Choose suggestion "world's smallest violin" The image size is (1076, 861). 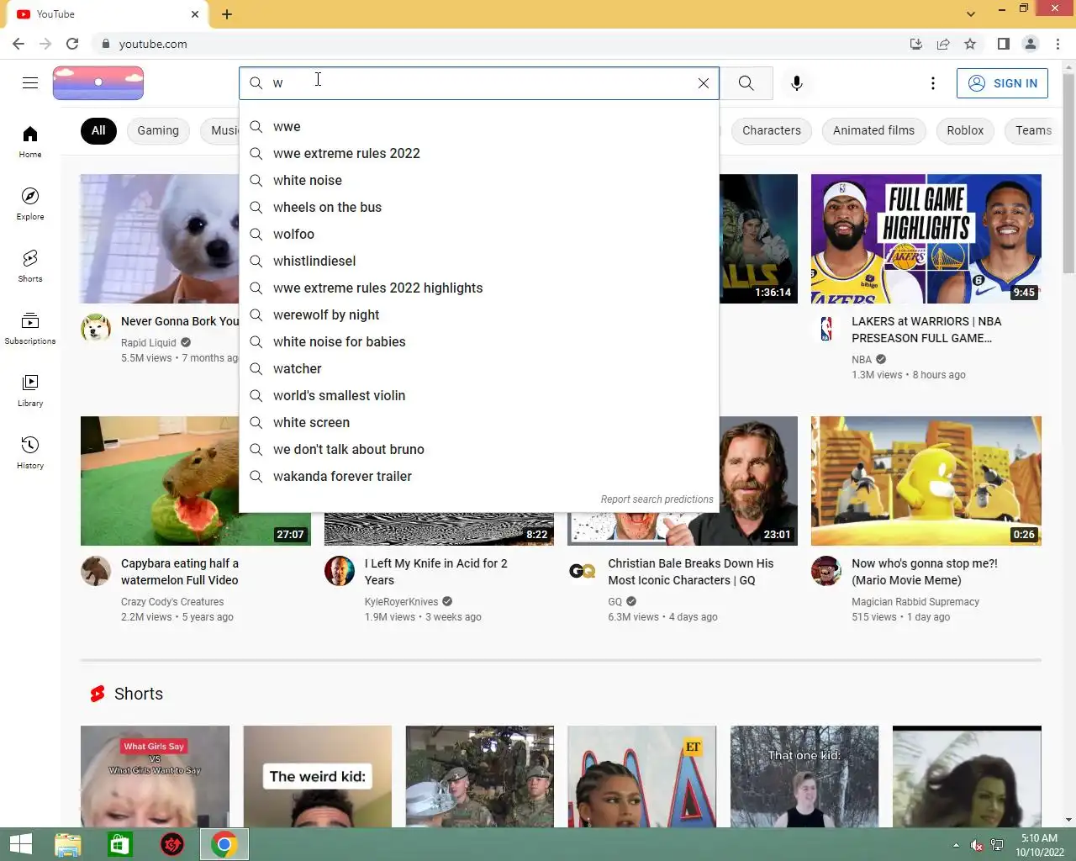click(x=479, y=395)
